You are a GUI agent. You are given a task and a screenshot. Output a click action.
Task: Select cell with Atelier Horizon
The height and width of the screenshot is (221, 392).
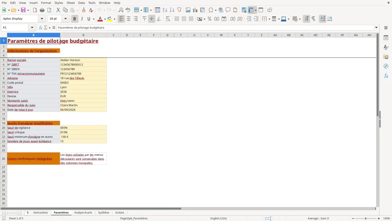pyautogui.click(x=83, y=60)
